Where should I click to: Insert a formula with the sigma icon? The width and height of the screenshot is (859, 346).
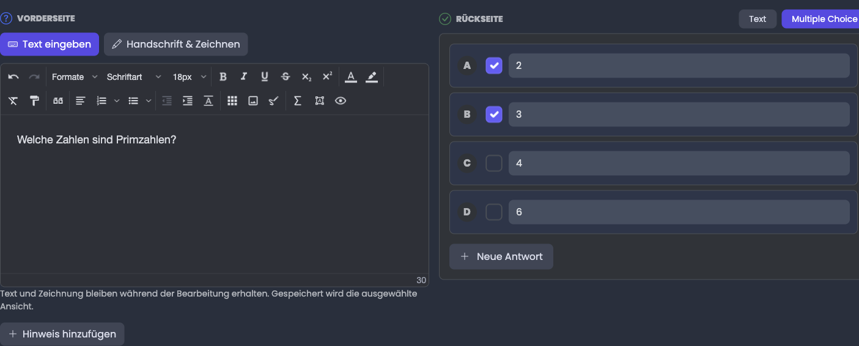[298, 101]
